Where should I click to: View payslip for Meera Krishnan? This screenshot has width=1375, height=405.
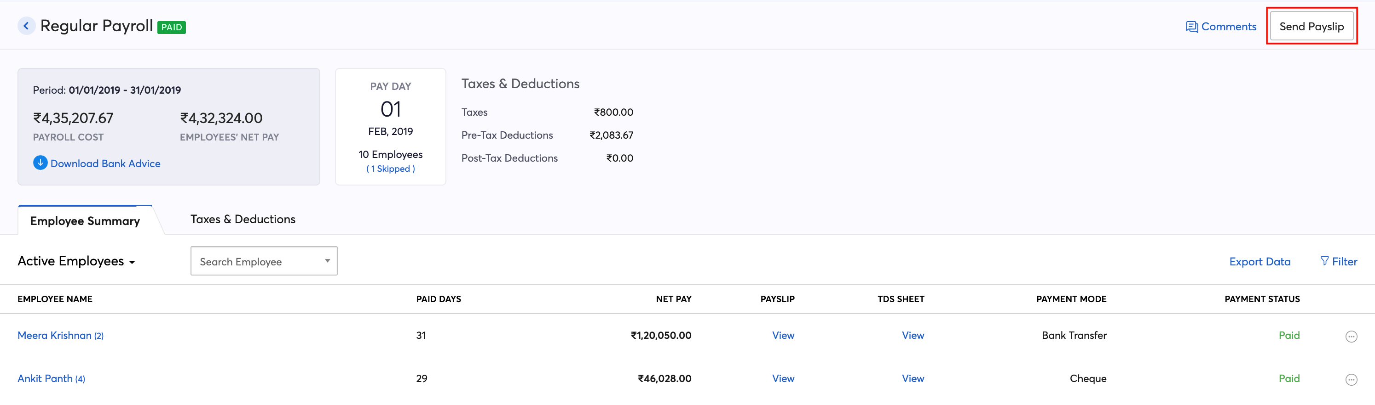tap(782, 335)
